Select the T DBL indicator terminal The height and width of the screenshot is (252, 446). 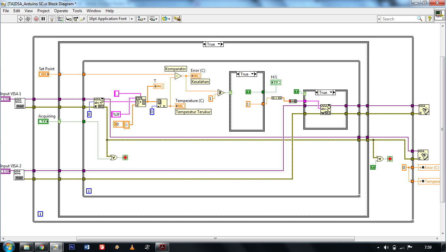(159, 86)
